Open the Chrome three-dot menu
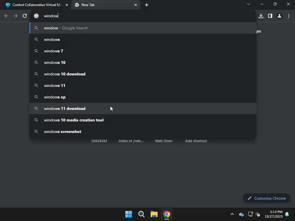 pyautogui.click(x=289, y=16)
